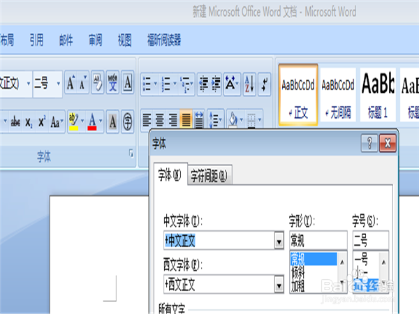Apply the 标题 1 style
The image size is (419, 314).
(x=378, y=95)
